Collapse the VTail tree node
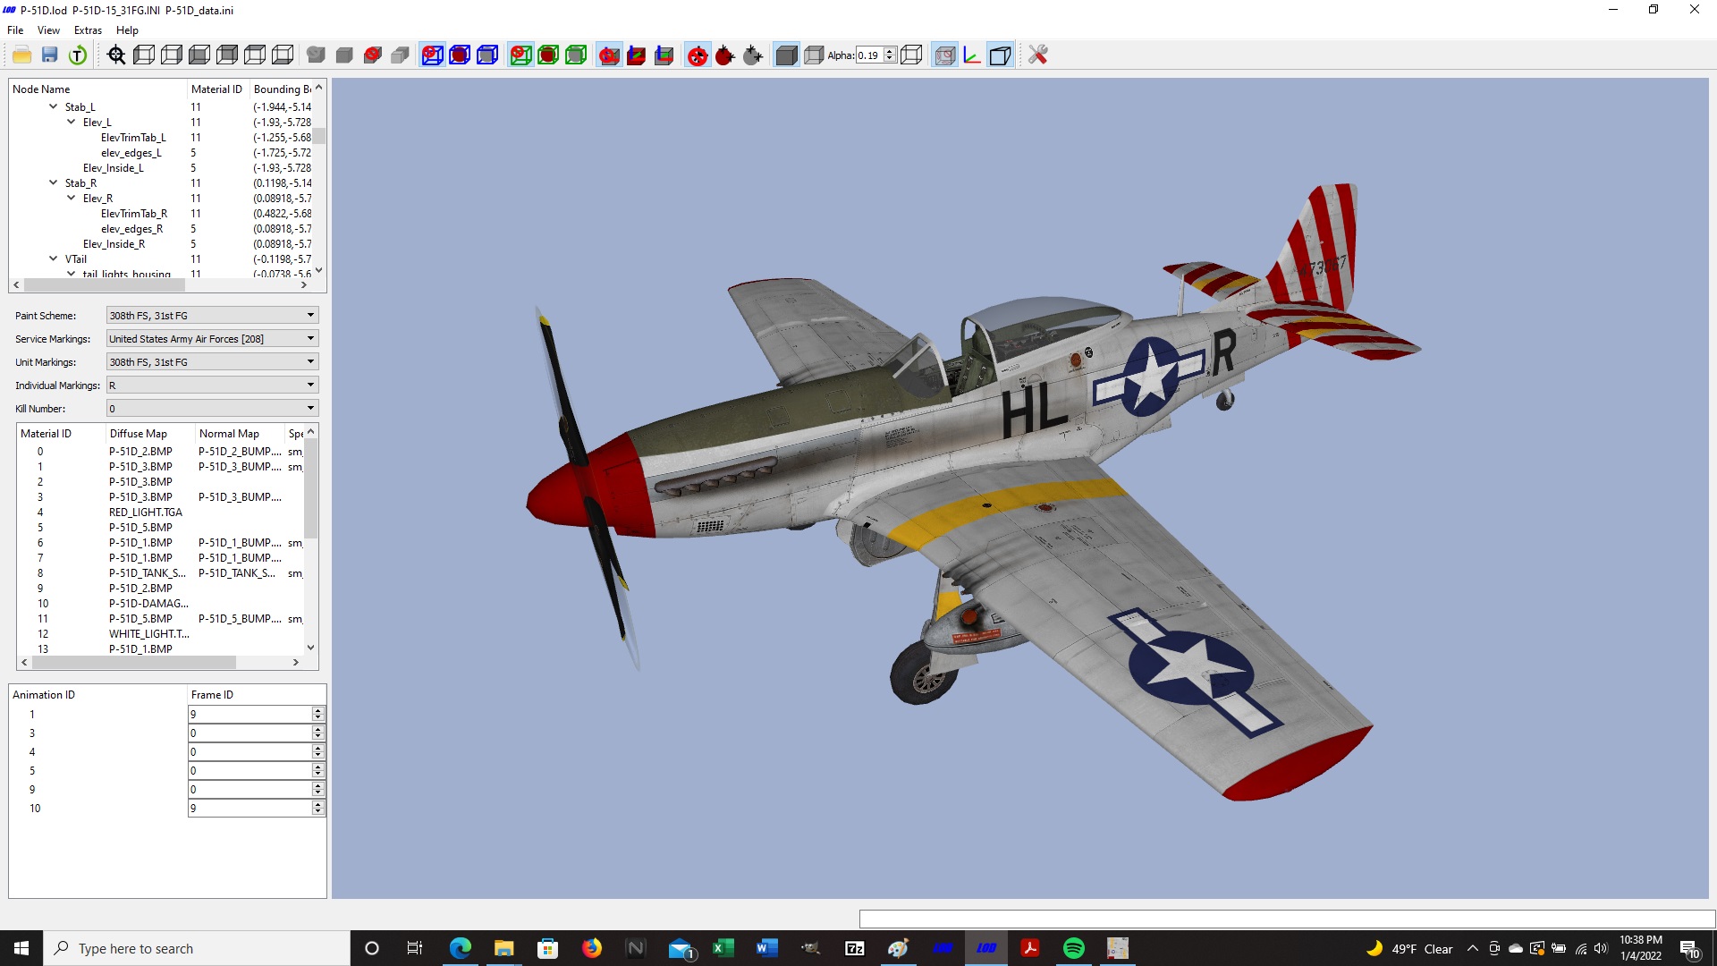This screenshot has width=1717, height=966. point(54,258)
